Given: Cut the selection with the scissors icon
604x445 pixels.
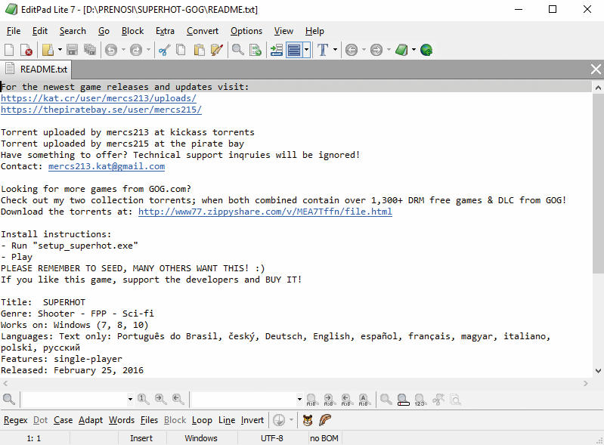Looking at the screenshot, I should tap(165, 50).
